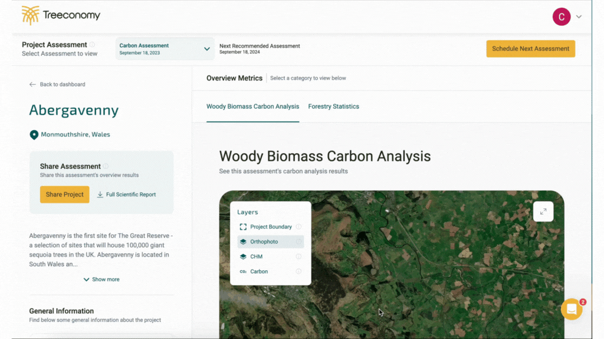Click the General Information heading
Screen dimensions: 604x339
coord(61,311)
